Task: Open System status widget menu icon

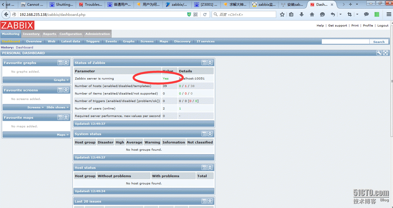Action: 204,134
